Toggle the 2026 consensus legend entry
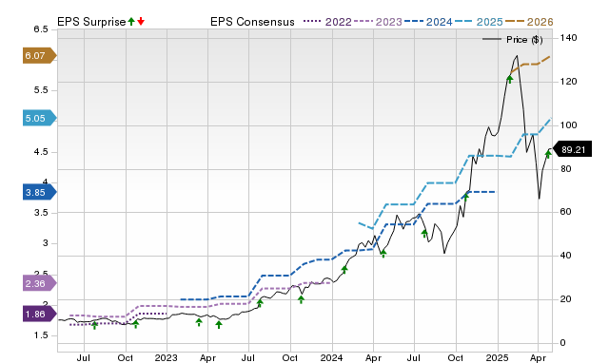 (529, 22)
